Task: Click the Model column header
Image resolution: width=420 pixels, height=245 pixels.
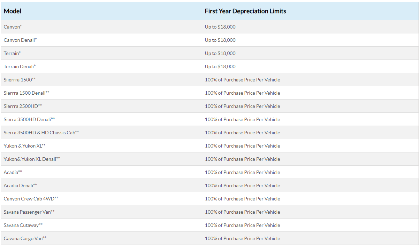Action: pos(13,11)
